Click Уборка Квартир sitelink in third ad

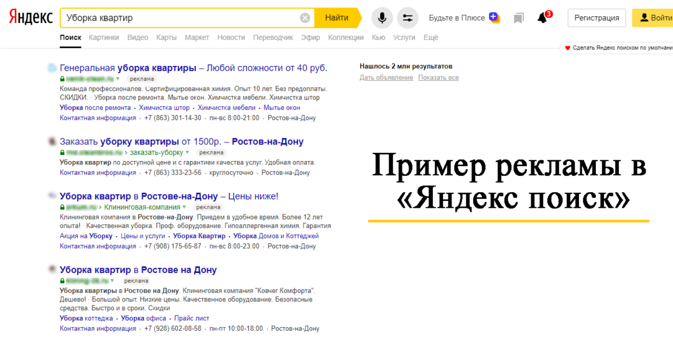(x=199, y=236)
